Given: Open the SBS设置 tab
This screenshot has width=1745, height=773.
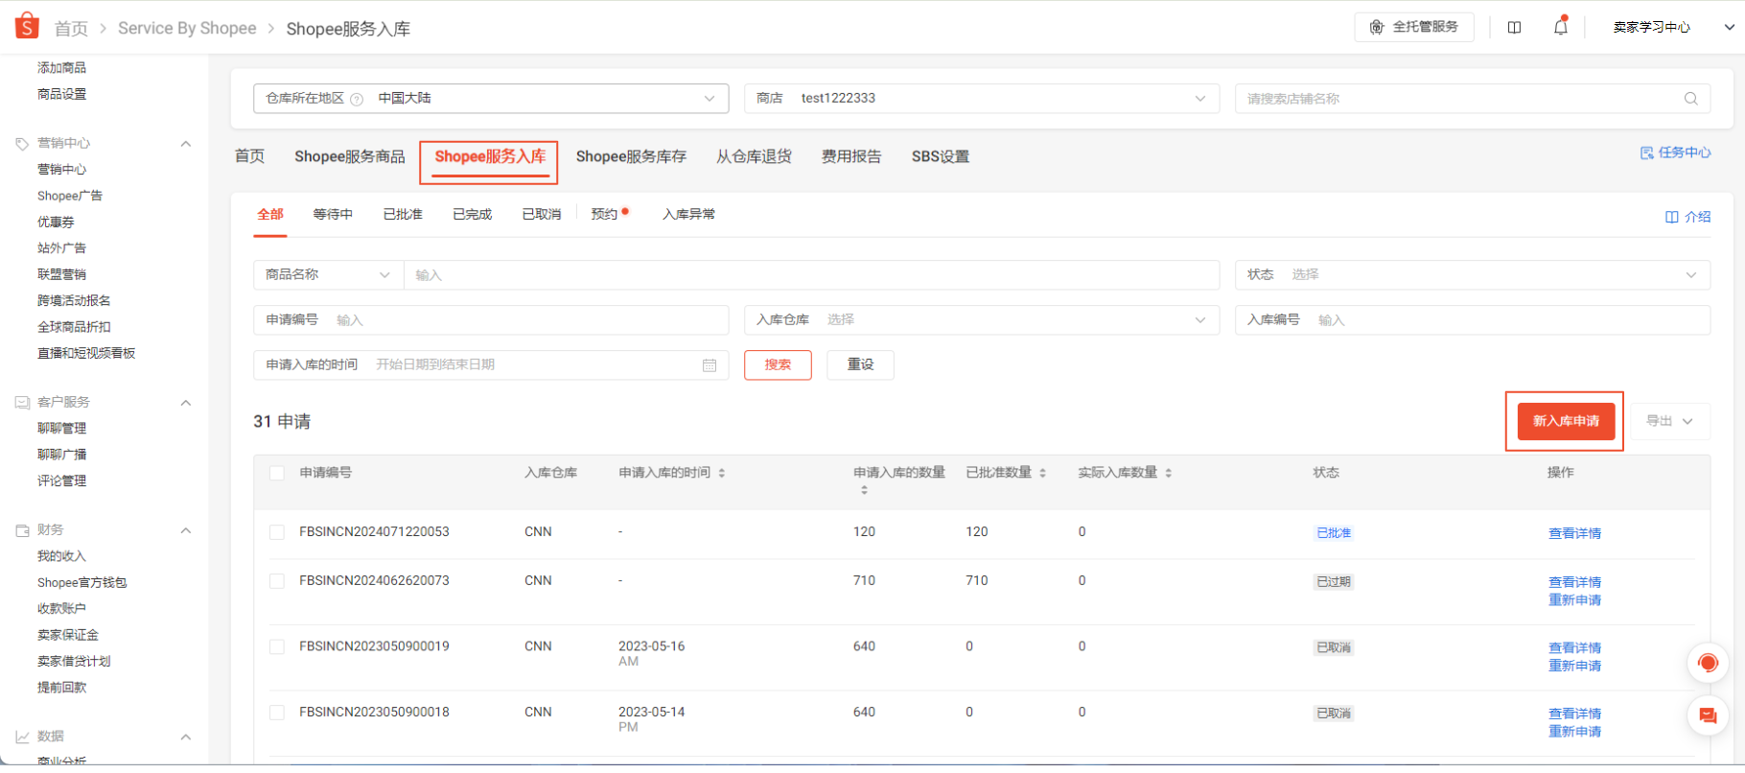Looking at the screenshot, I should (941, 156).
